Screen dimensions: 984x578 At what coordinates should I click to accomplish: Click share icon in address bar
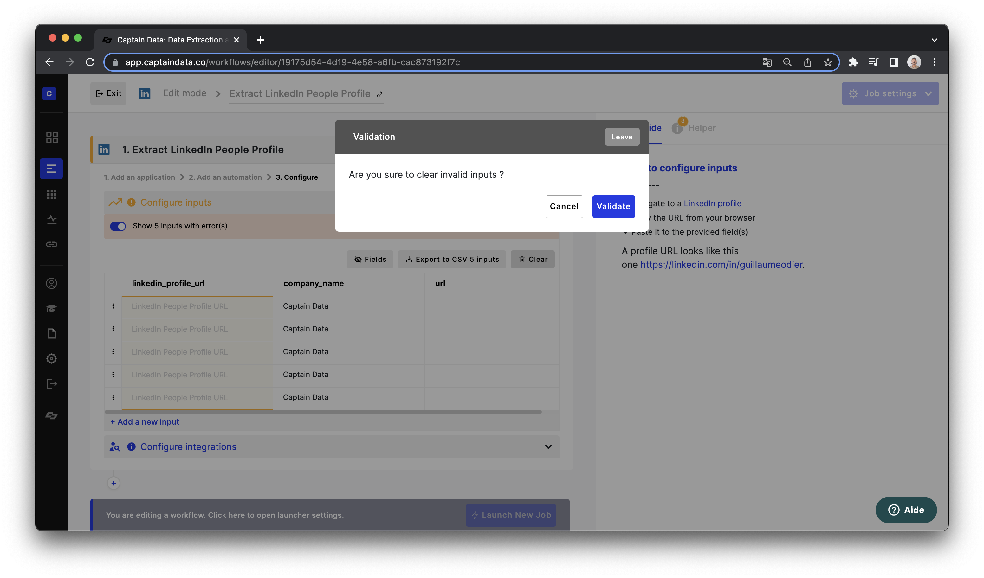[807, 62]
